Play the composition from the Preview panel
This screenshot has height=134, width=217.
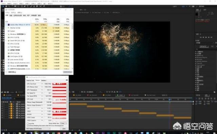click(206, 37)
